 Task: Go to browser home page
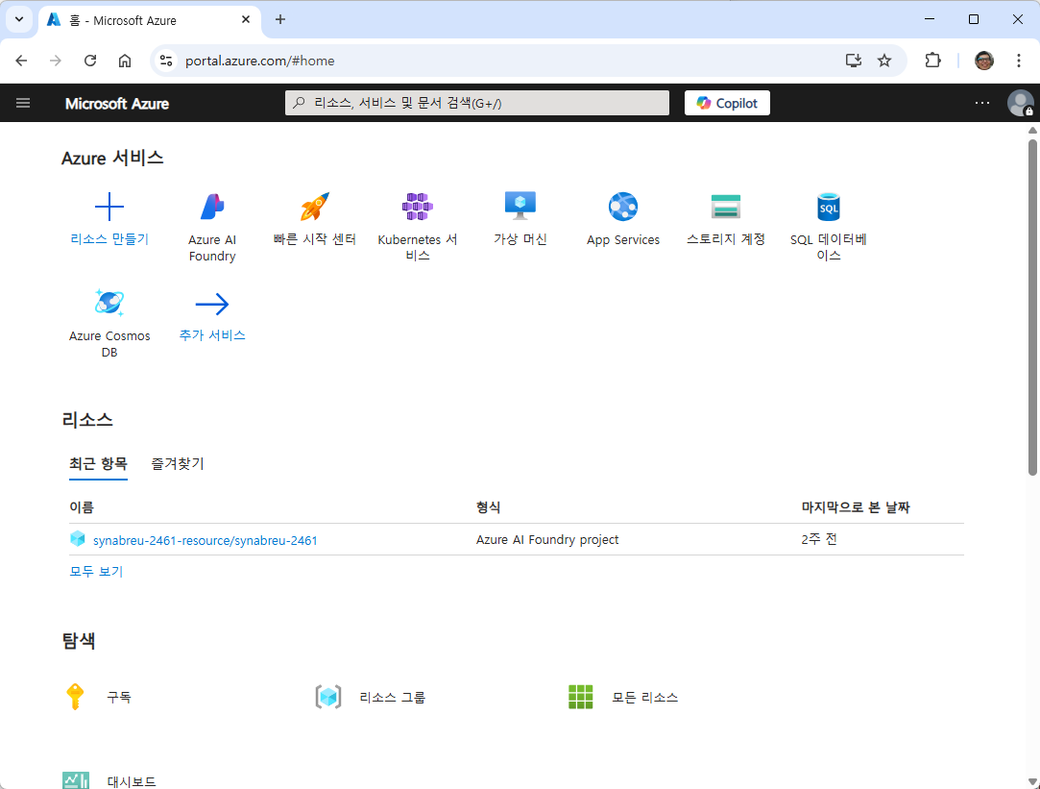[x=125, y=61]
